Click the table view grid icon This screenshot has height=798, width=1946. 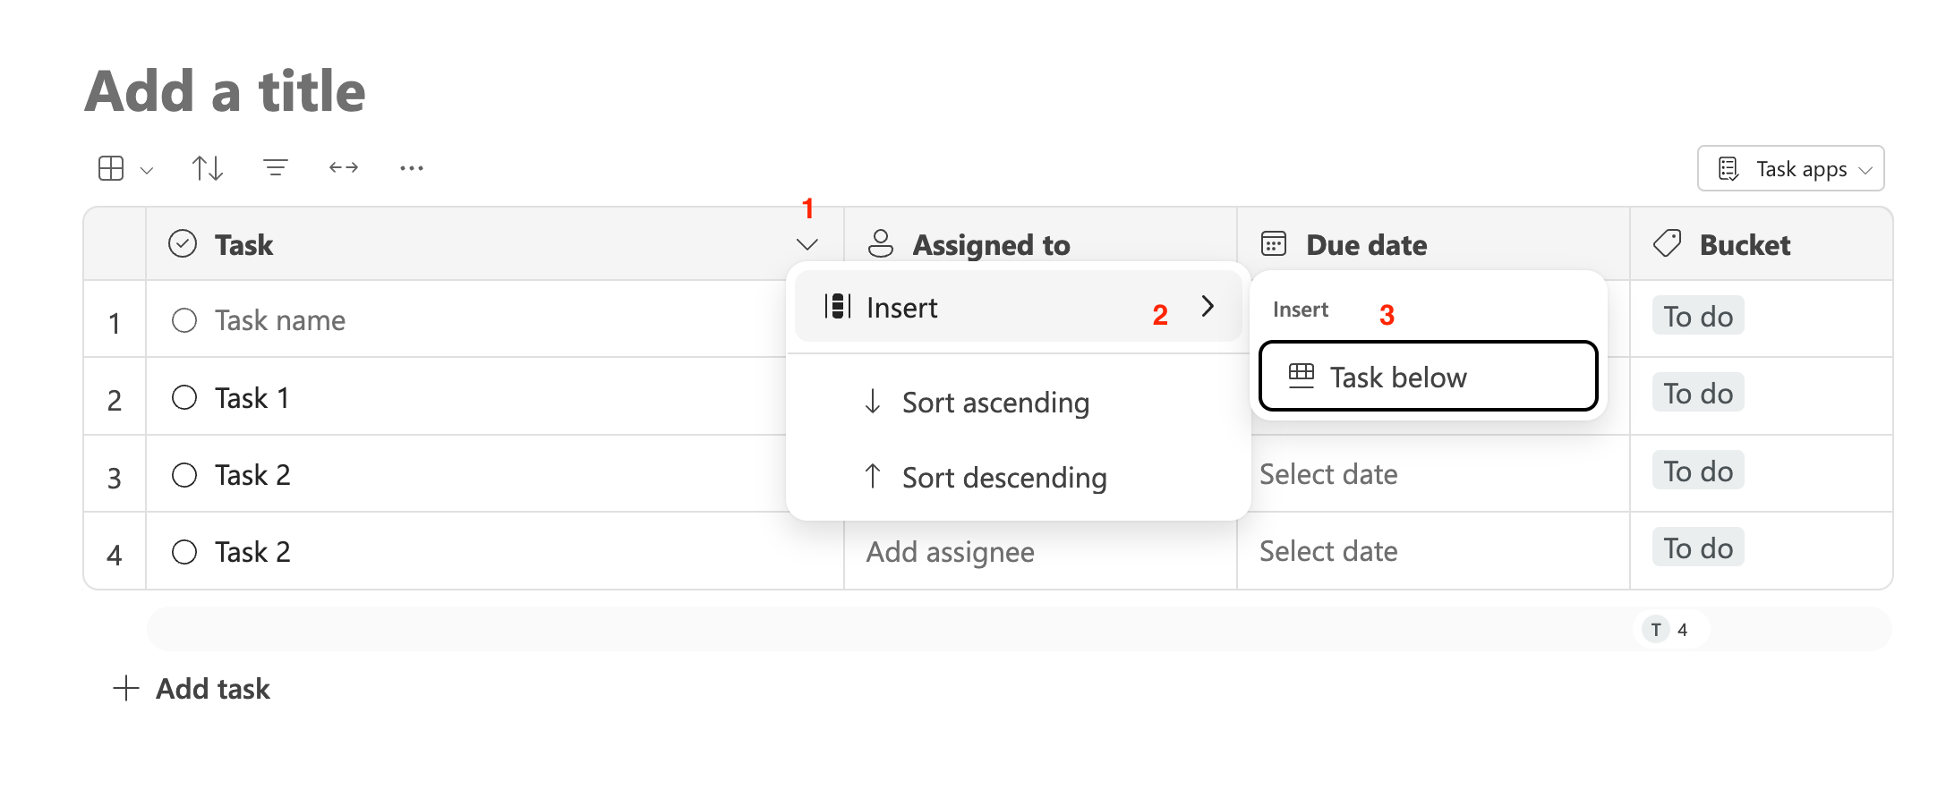click(x=112, y=168)
